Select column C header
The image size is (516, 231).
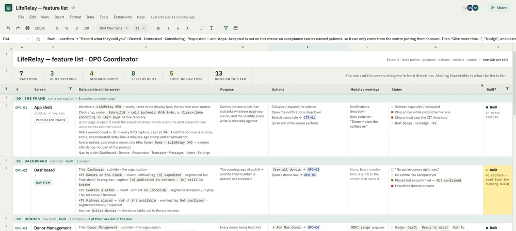tap(146, 47)
